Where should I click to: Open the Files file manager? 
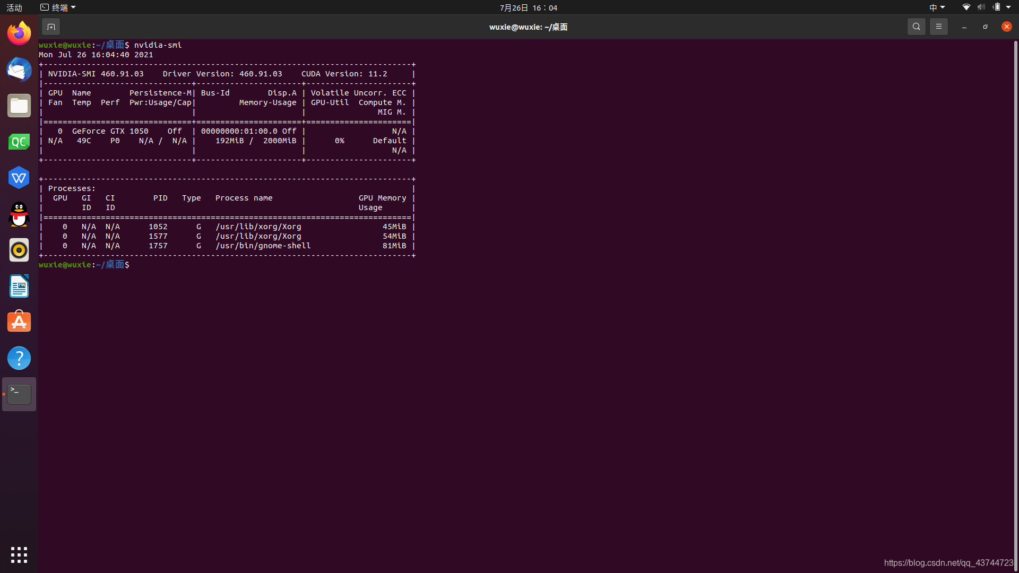[19, 106]
